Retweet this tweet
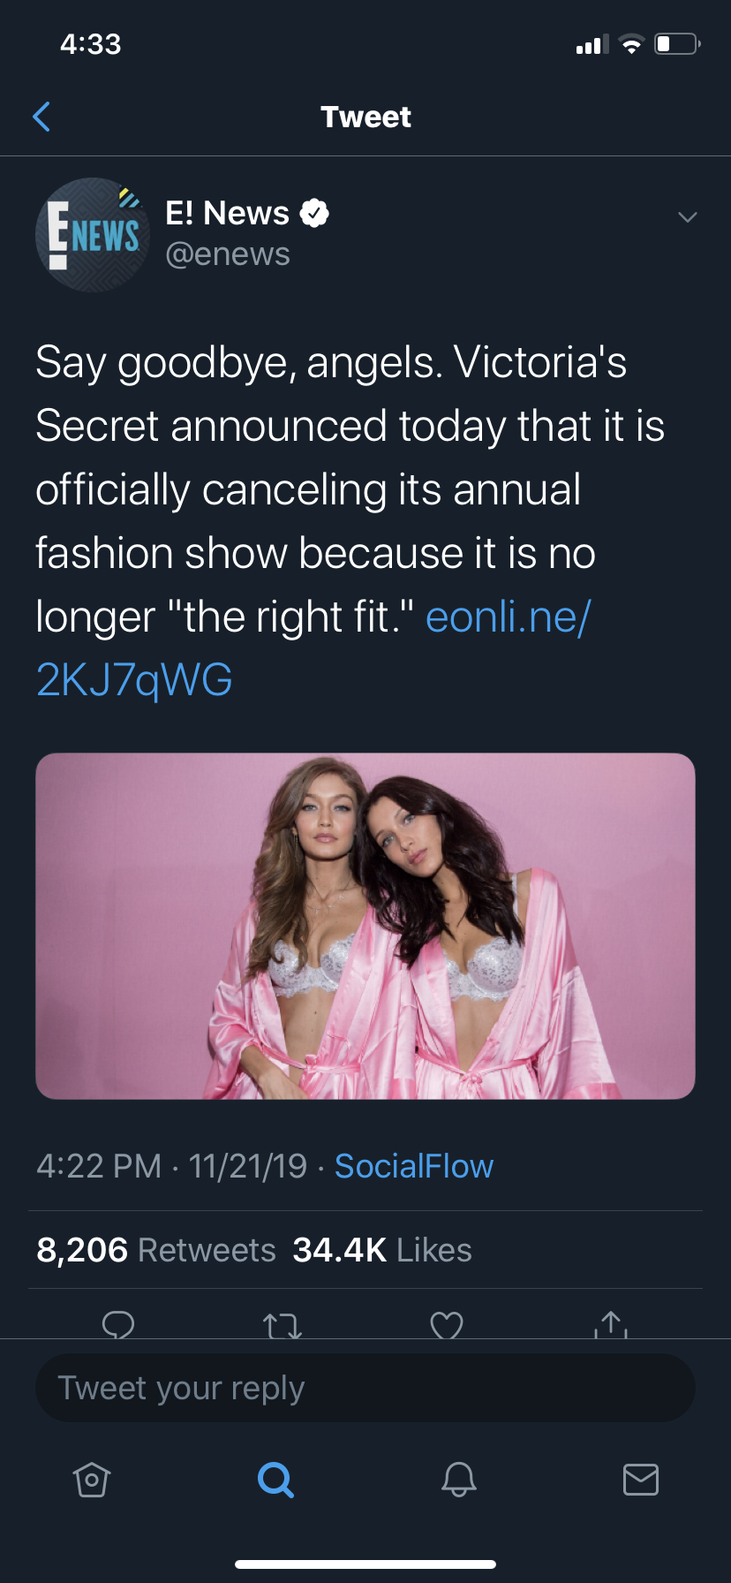The image size is (731, 1583). point(283,1325)
